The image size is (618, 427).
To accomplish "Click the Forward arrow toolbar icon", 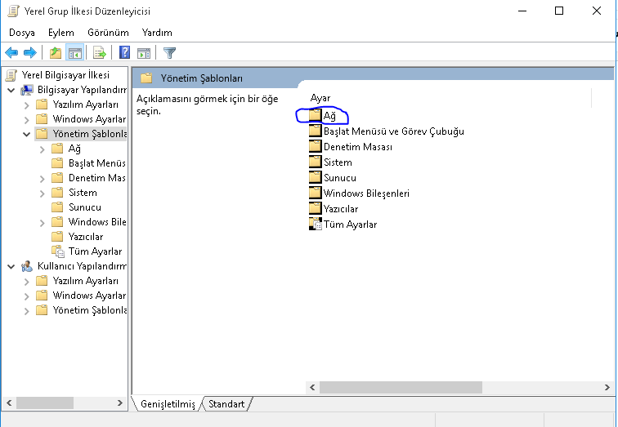I will (30, 52).
